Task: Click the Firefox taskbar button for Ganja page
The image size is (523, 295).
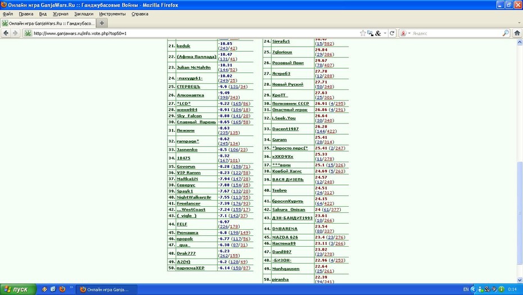Action: pos(107,289)
